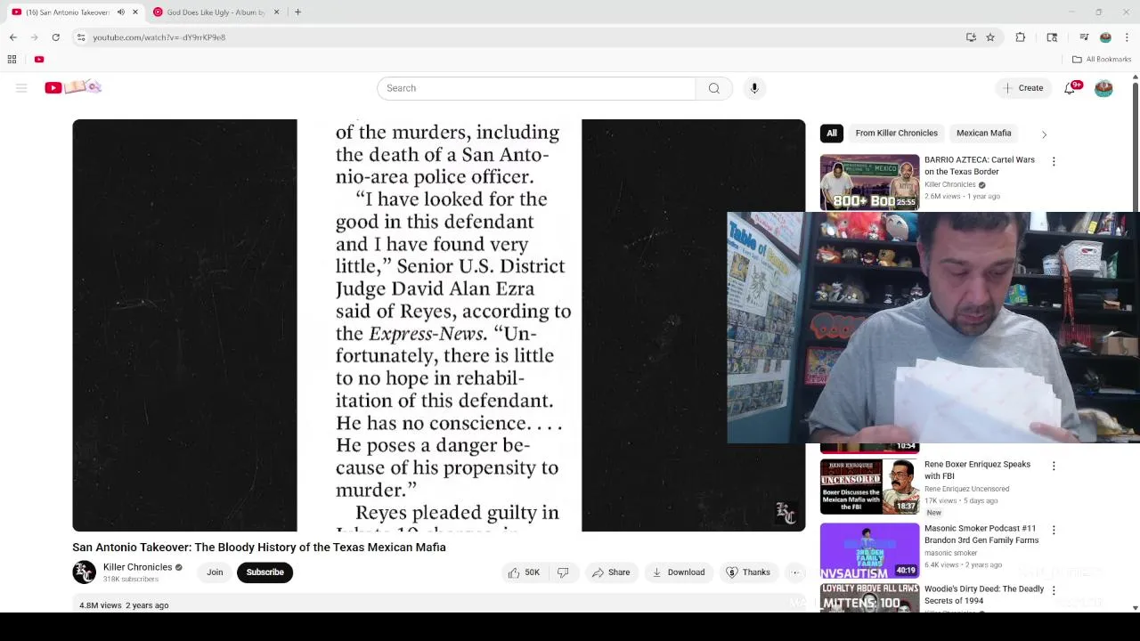Open Woodie's Dirty Deed video title

pos(983,595)
